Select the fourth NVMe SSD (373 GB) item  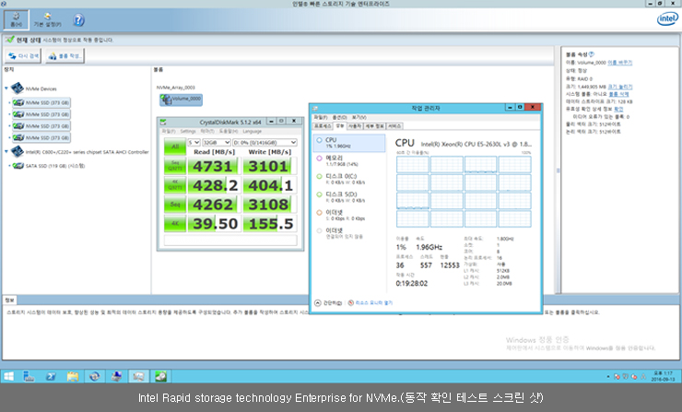click(x=41, y=138)
